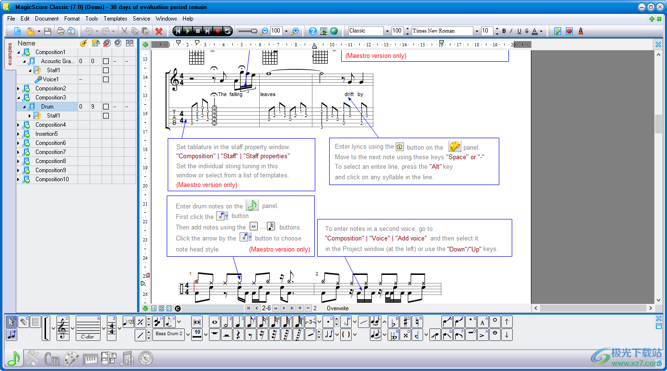The height and width of the screenshot is (371, 667).
Task: Open the Classic style dropdown
Action: [x=387, y=31]
